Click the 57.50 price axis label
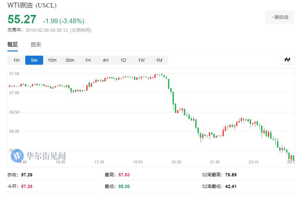The width and height of the screenshot is (301, 199). click(14, 73)
